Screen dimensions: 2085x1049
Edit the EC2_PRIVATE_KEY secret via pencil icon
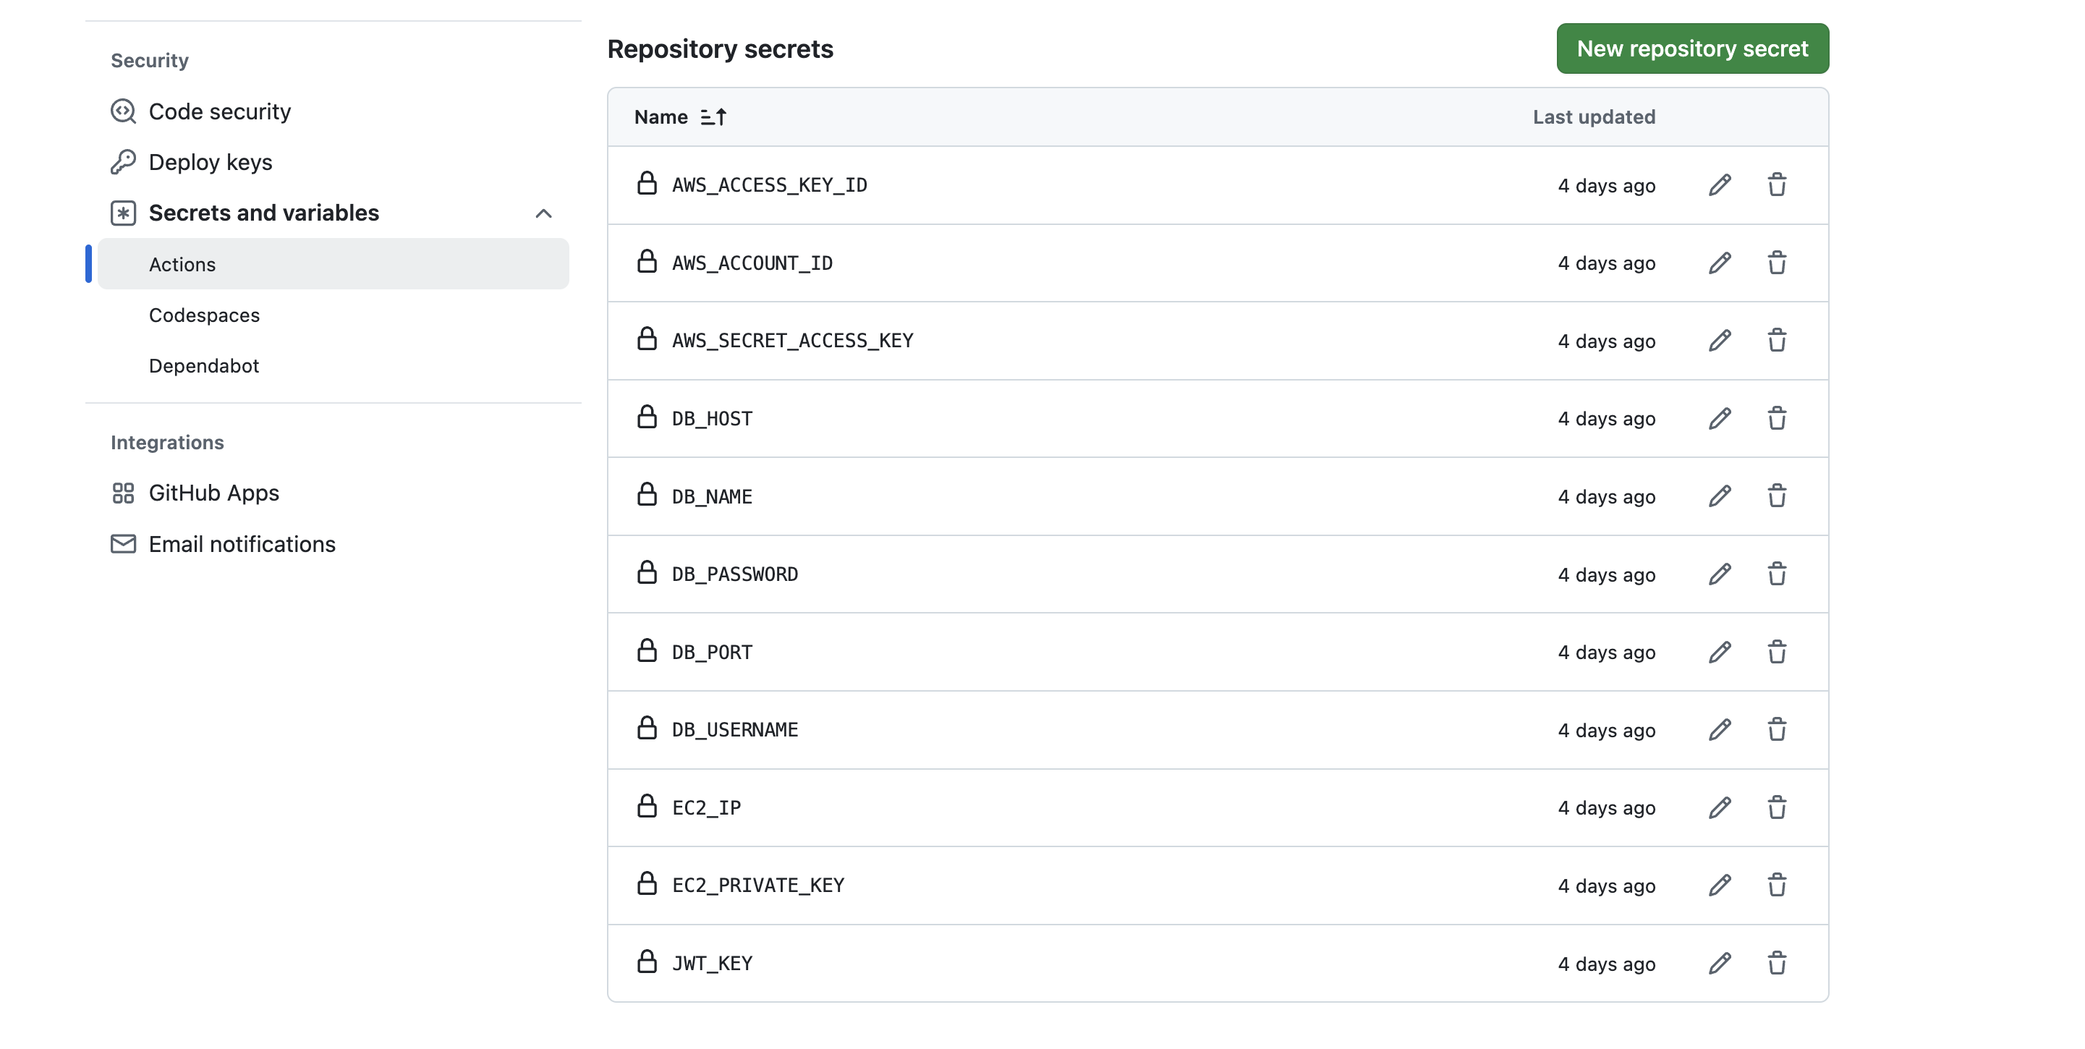(1720, 886)
